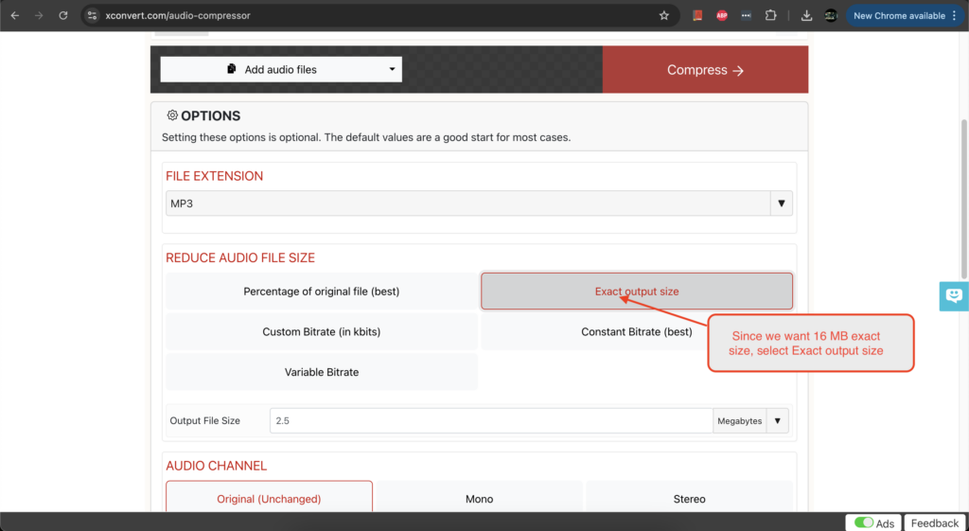The width and height of the screenshot is (969, 531).
Task: Reload the page with refresh icon
Action: [63, 15]
